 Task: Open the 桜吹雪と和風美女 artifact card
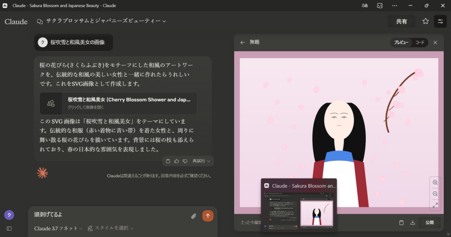pos(118,103)
